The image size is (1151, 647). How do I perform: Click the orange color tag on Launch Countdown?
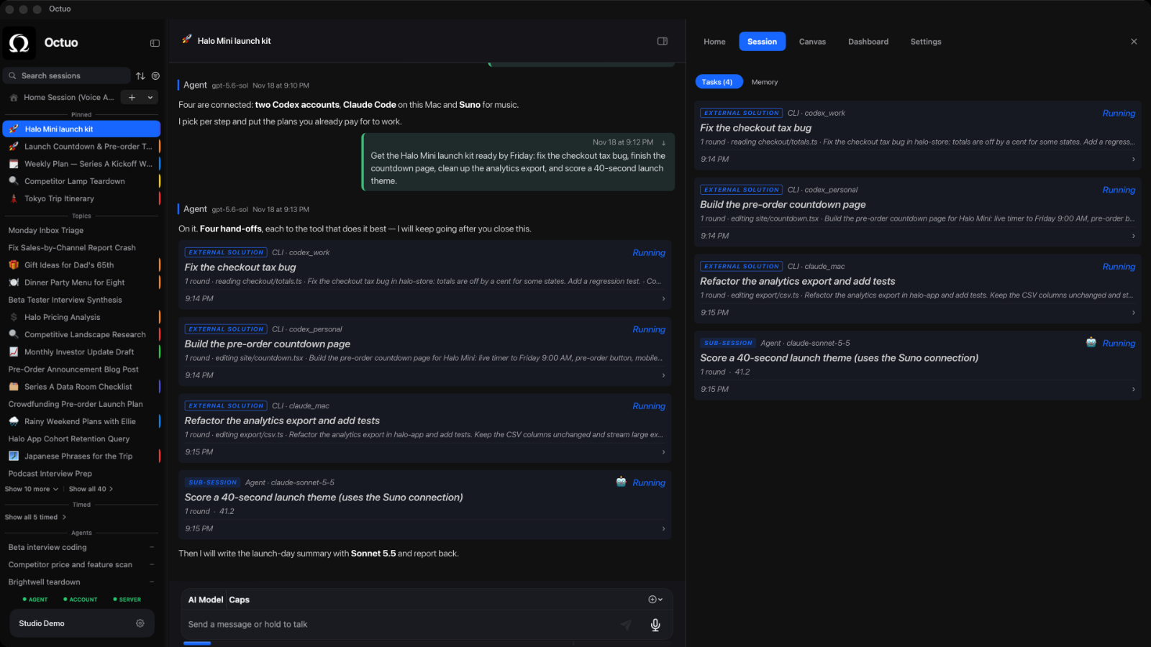[x=159, y=147]
